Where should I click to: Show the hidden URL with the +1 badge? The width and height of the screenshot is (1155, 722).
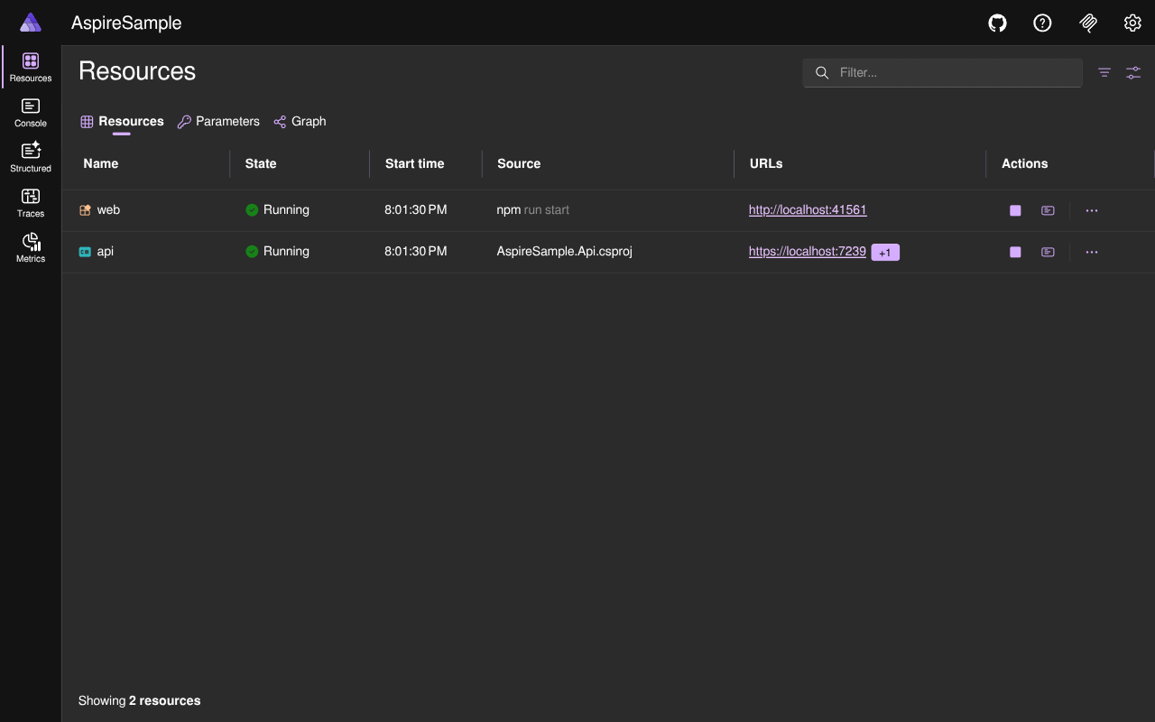pos(885,252)
